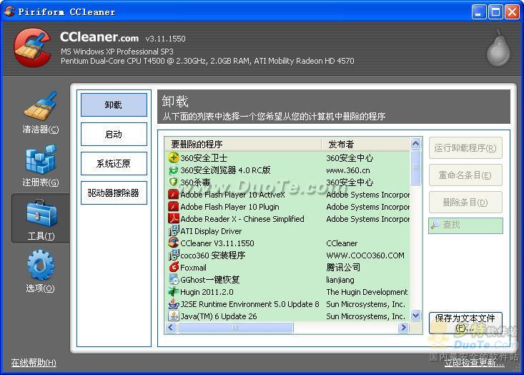Image resolution: width=524 pixels, height=375 pixels.
Task: Select Adobe Flash Player 10 Plugin text
Action: (x=229, y=207)
